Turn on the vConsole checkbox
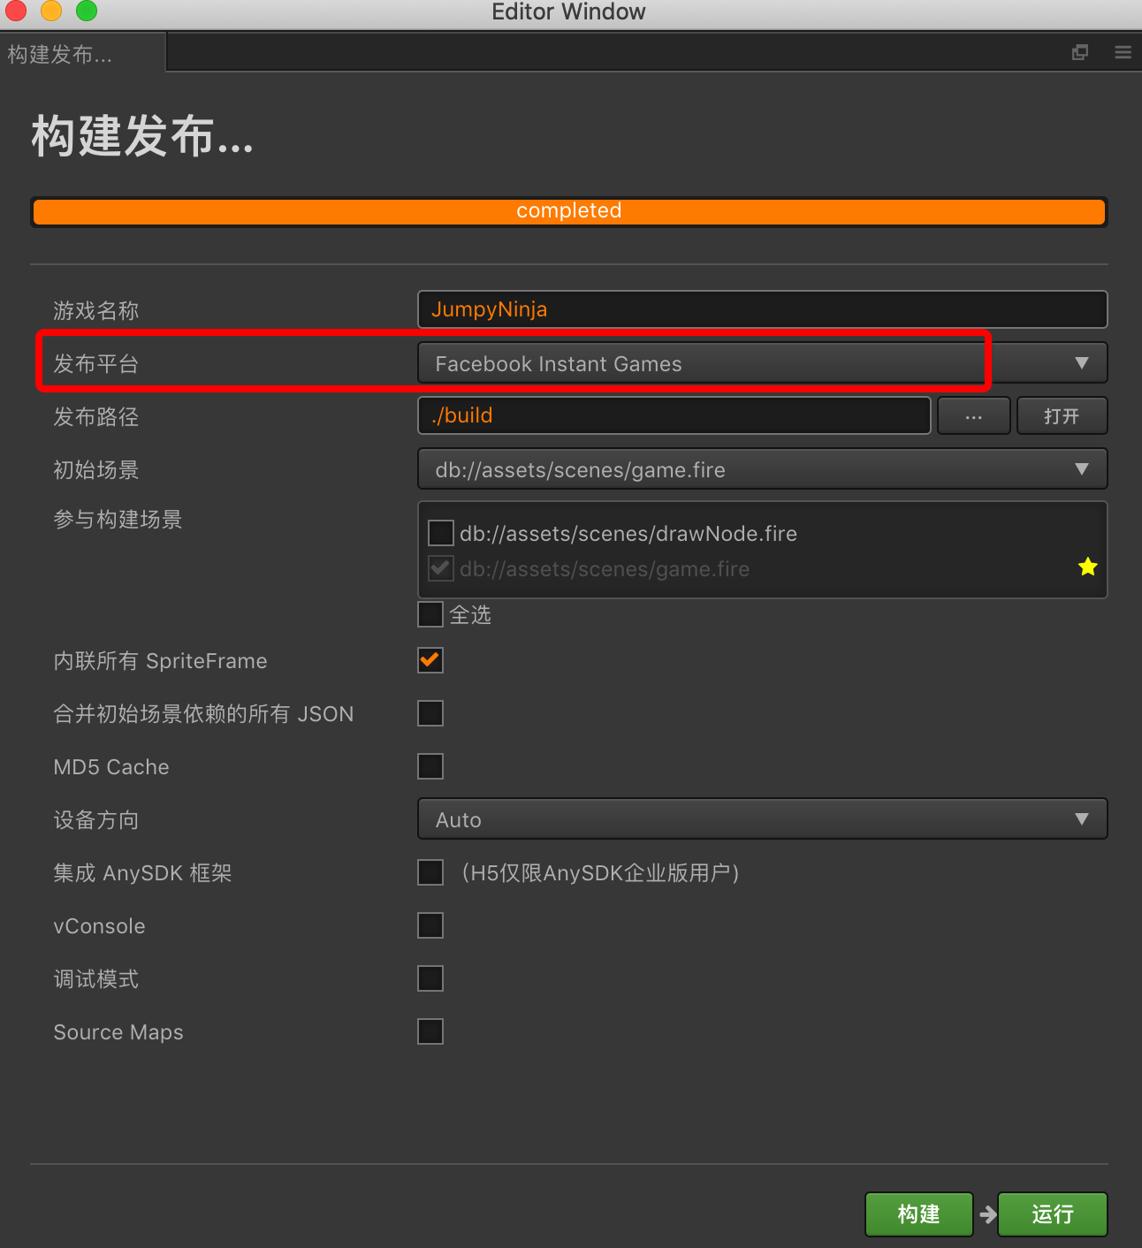 click(x=430, y=925)
